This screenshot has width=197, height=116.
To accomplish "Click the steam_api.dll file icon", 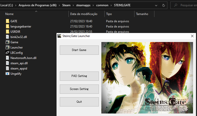I will click(7, 63).
